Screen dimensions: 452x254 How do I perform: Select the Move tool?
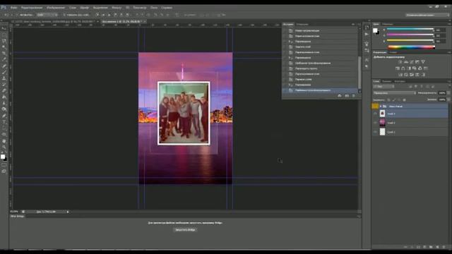4,28
